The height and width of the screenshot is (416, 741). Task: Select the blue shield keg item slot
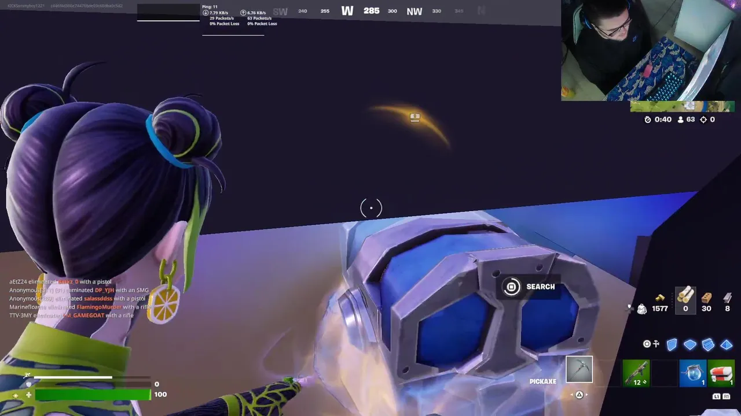pyautogui.click(x=692, y=372)
